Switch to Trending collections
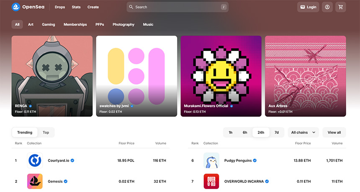 (x=25, y=132)
